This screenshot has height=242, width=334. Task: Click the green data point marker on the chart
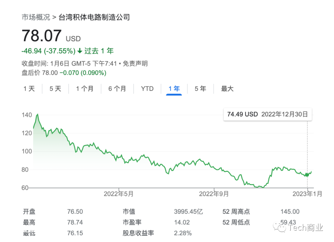tap(307, 175)
